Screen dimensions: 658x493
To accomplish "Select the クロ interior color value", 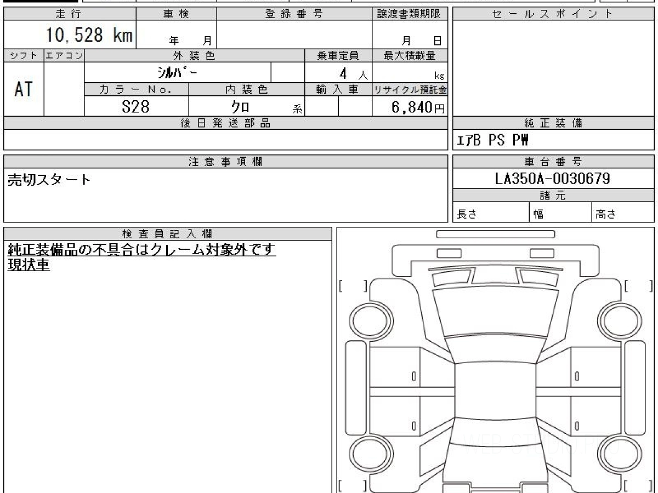I will click(x=241, y=106).
